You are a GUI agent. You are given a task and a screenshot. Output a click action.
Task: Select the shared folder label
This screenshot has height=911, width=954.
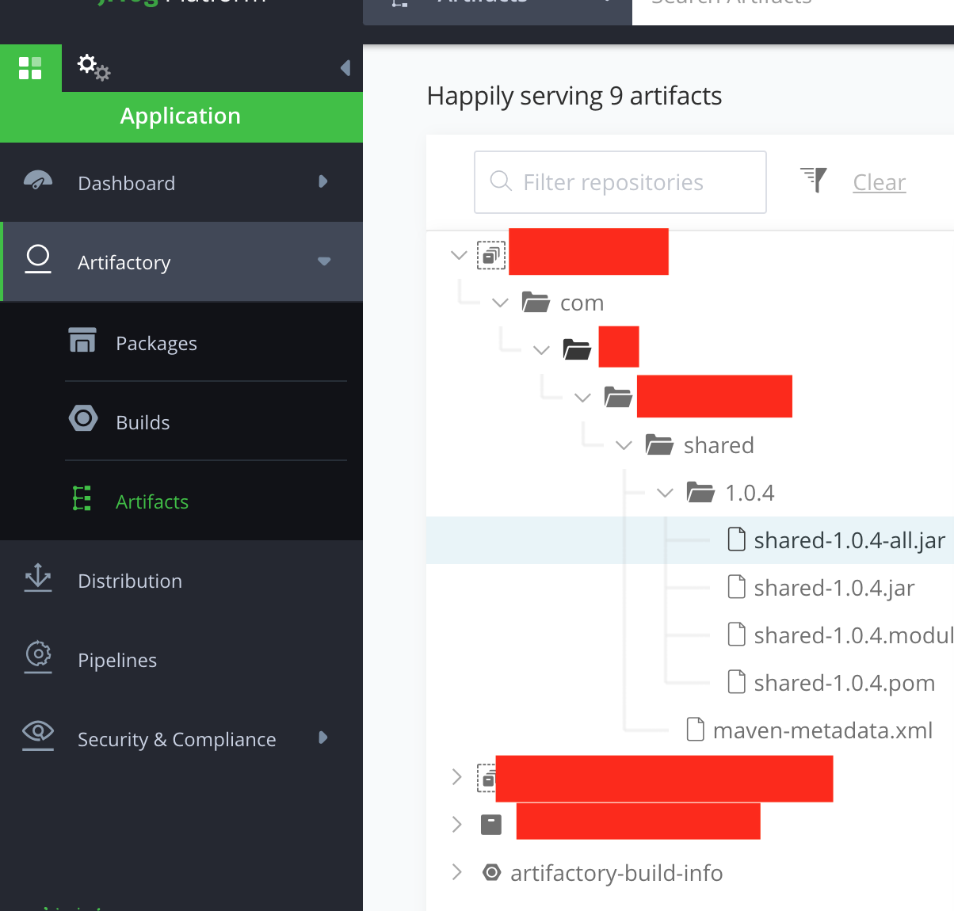point(719,445)
